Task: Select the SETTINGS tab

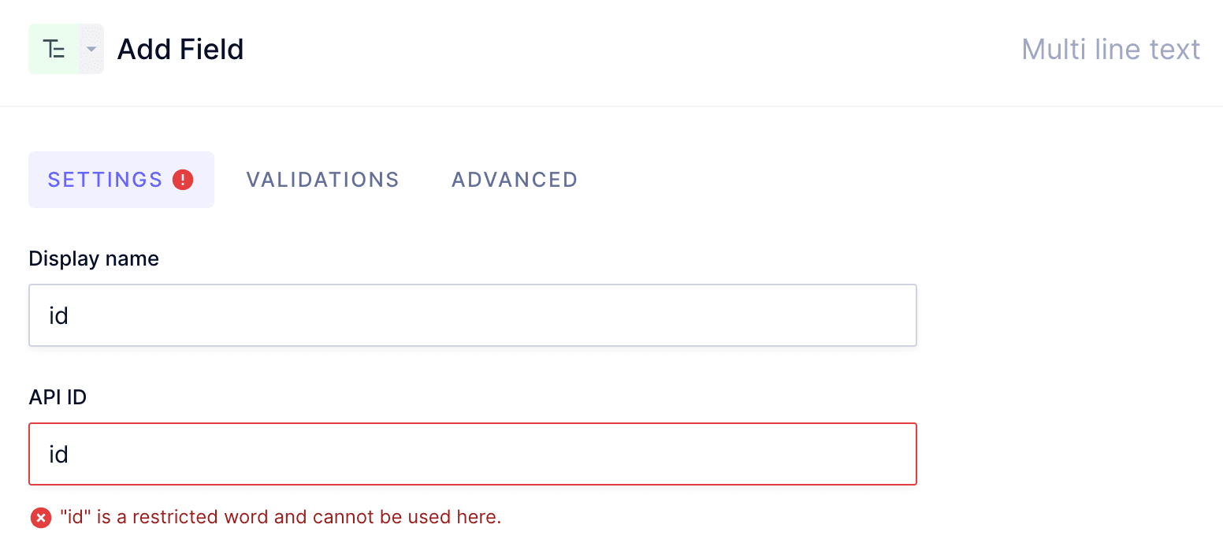Action: coord(103,180)
